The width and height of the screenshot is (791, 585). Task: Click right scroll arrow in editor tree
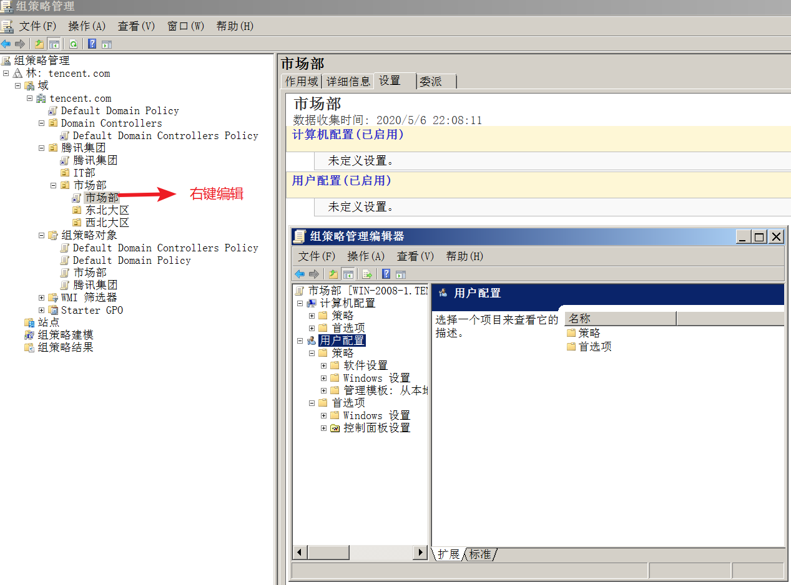[x=421, y=553]
